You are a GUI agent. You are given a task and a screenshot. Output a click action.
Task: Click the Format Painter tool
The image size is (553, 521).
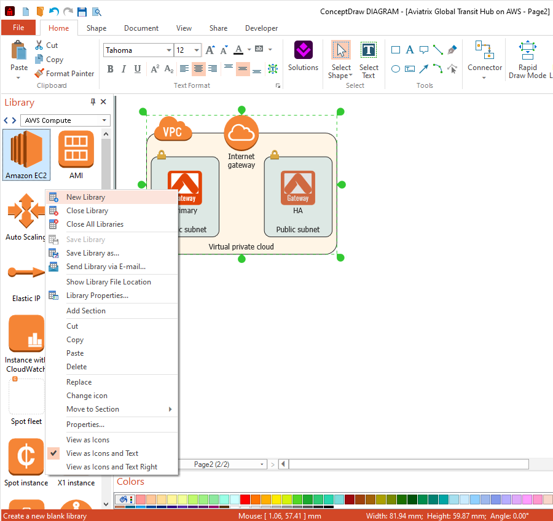(64, 74)
